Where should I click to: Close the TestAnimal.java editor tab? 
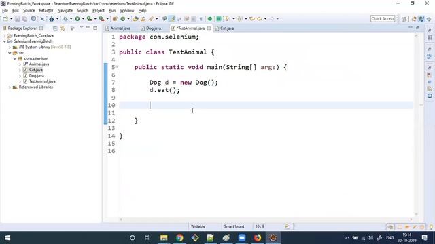tap(209, 28)
